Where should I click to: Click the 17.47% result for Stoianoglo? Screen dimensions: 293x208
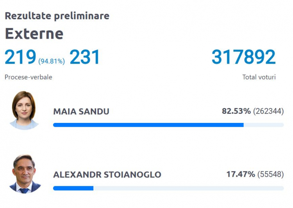[241, 174]
